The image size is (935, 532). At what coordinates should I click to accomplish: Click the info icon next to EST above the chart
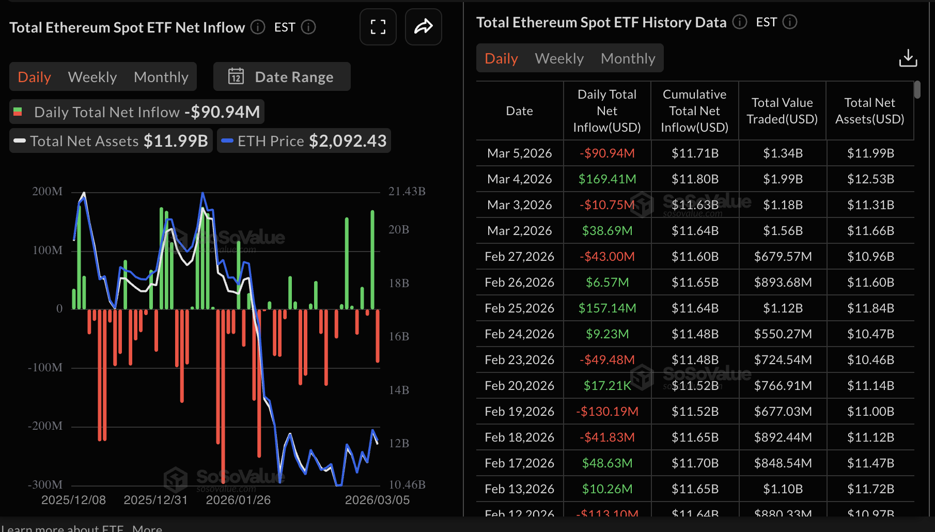click(308, 27)
